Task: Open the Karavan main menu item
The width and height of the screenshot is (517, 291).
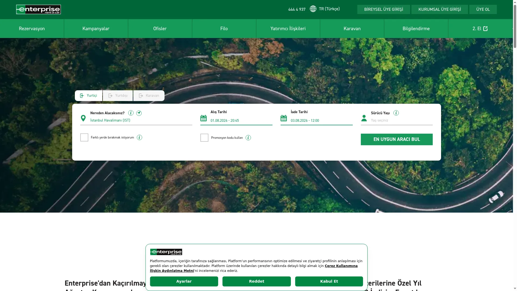Action: pos(352,29)
